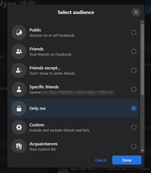Click the 'Only me' label
This screenshot has height=173, width=151.
tap(37, 108)
